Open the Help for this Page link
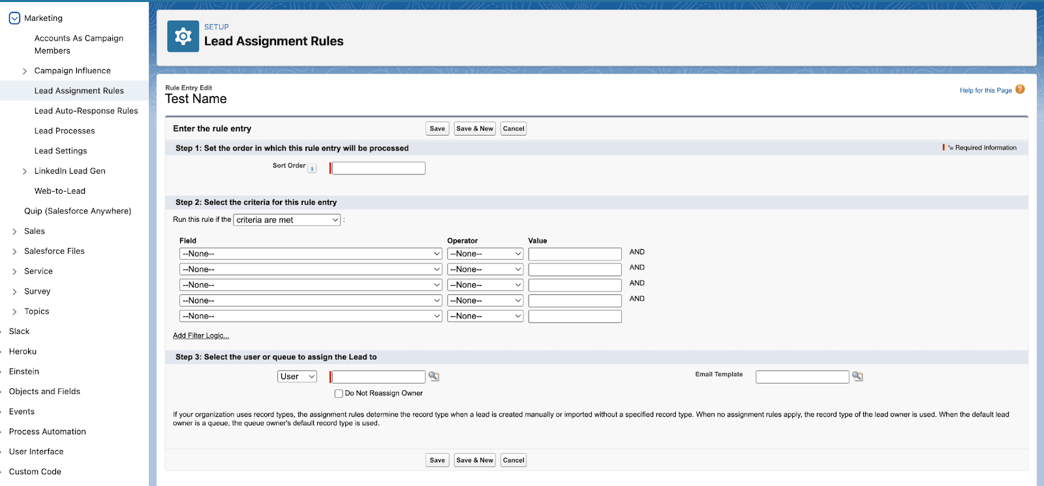This screenshot has height=486, width=1044. click(986, 91)
